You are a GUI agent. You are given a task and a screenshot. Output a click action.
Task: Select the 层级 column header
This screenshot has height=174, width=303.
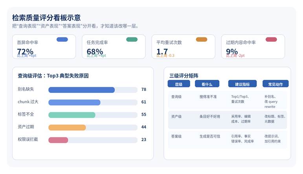coord(179,84)
